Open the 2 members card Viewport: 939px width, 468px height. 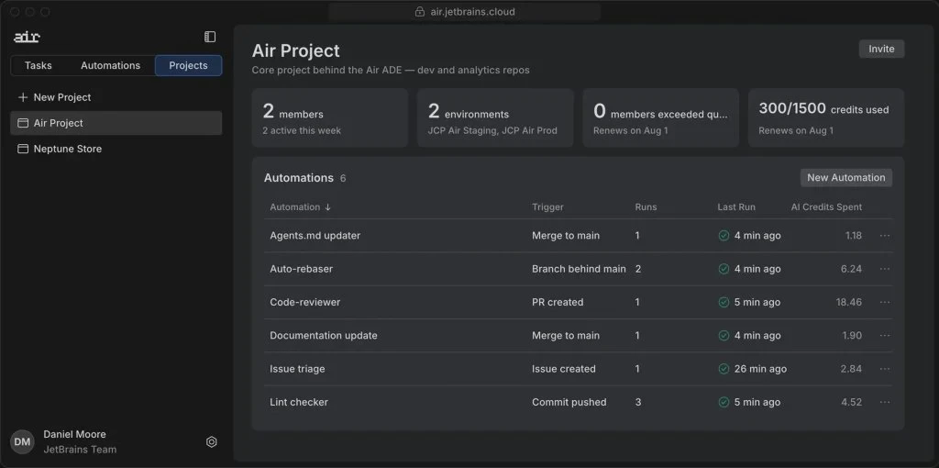[x=330, y=117]
